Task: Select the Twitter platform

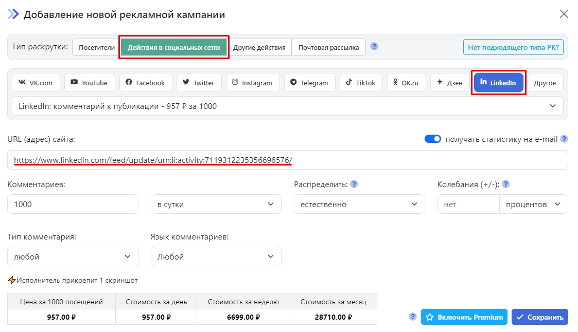Action: 198,83
